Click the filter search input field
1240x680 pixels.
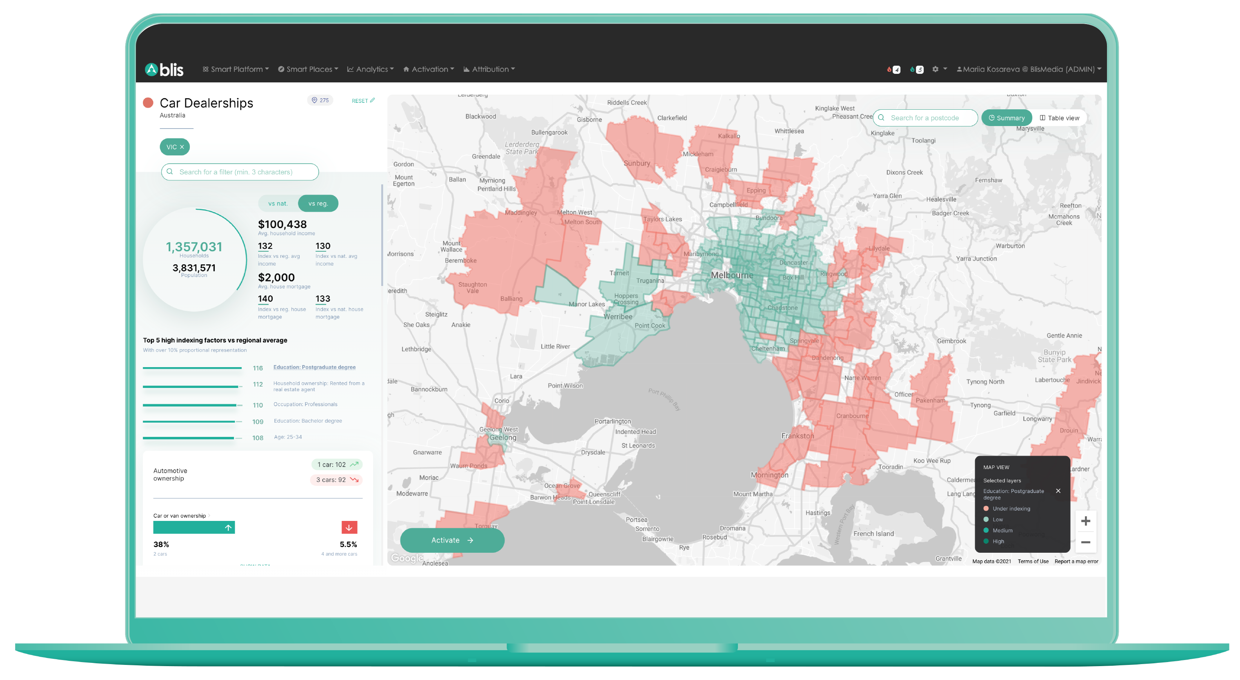click(240, 172)
